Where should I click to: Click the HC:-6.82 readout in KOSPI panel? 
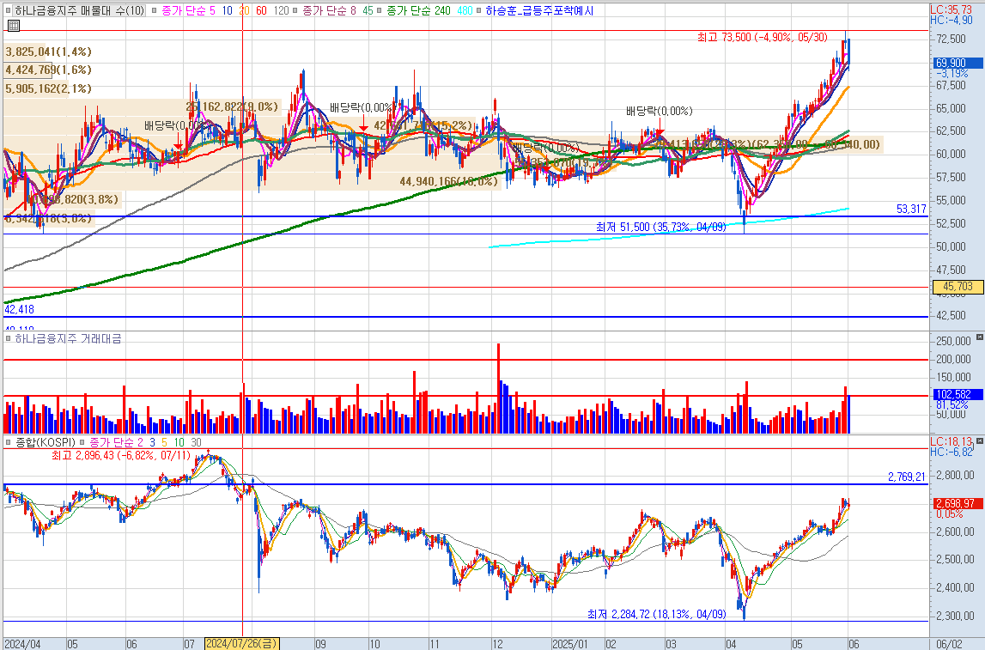click(x=951, y=452)
